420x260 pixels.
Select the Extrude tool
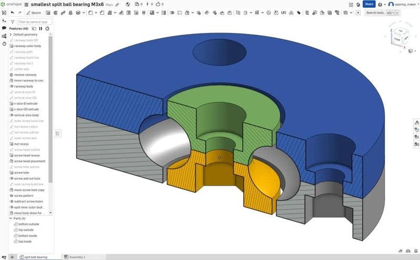pos(48,13)
